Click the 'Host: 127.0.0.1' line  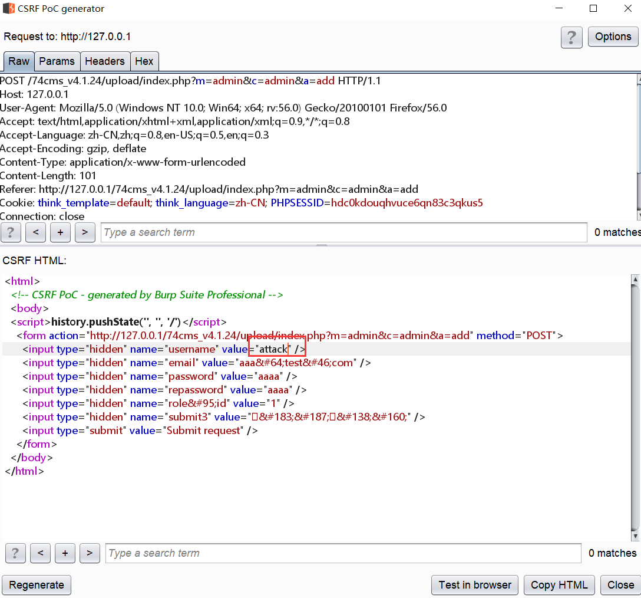coord(34,94)
